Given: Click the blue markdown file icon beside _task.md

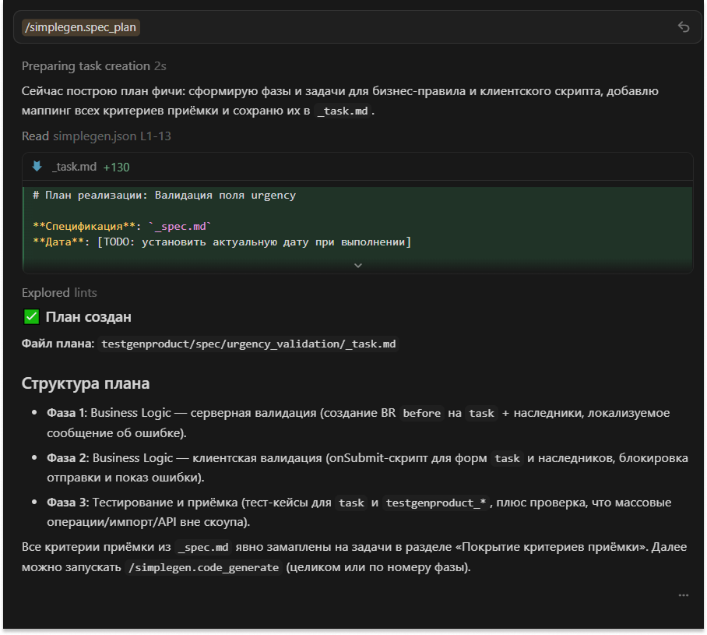Looking at the screenshot, I should click(37, 167).
